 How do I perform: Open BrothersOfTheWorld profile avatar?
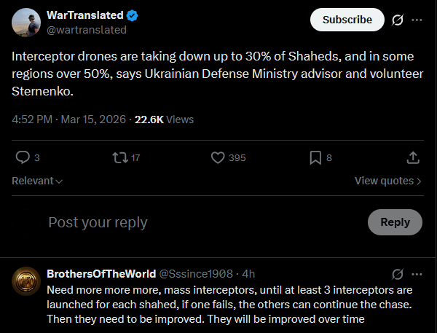pyautogui.click(x=25, y=281)
